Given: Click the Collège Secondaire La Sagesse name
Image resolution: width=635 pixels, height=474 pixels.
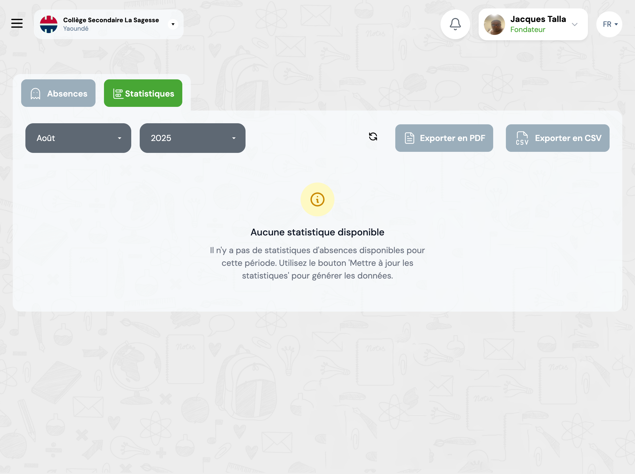Looking at the screenshot, I should (x=111, y=20).
